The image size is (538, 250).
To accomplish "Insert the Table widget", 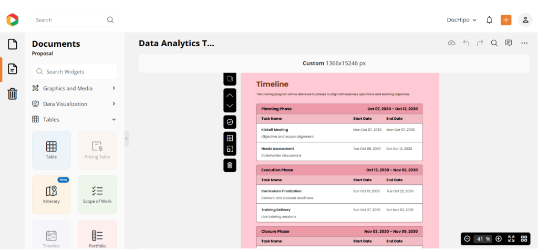I will (51, 150).
